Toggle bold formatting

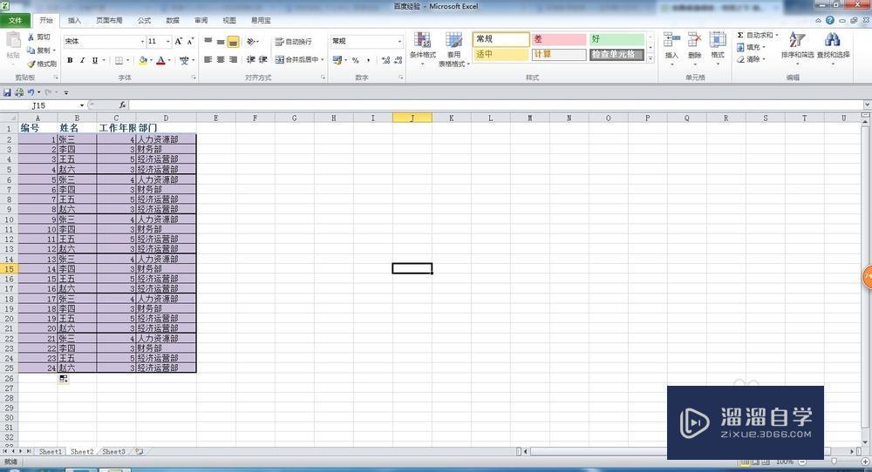(70, 60)
